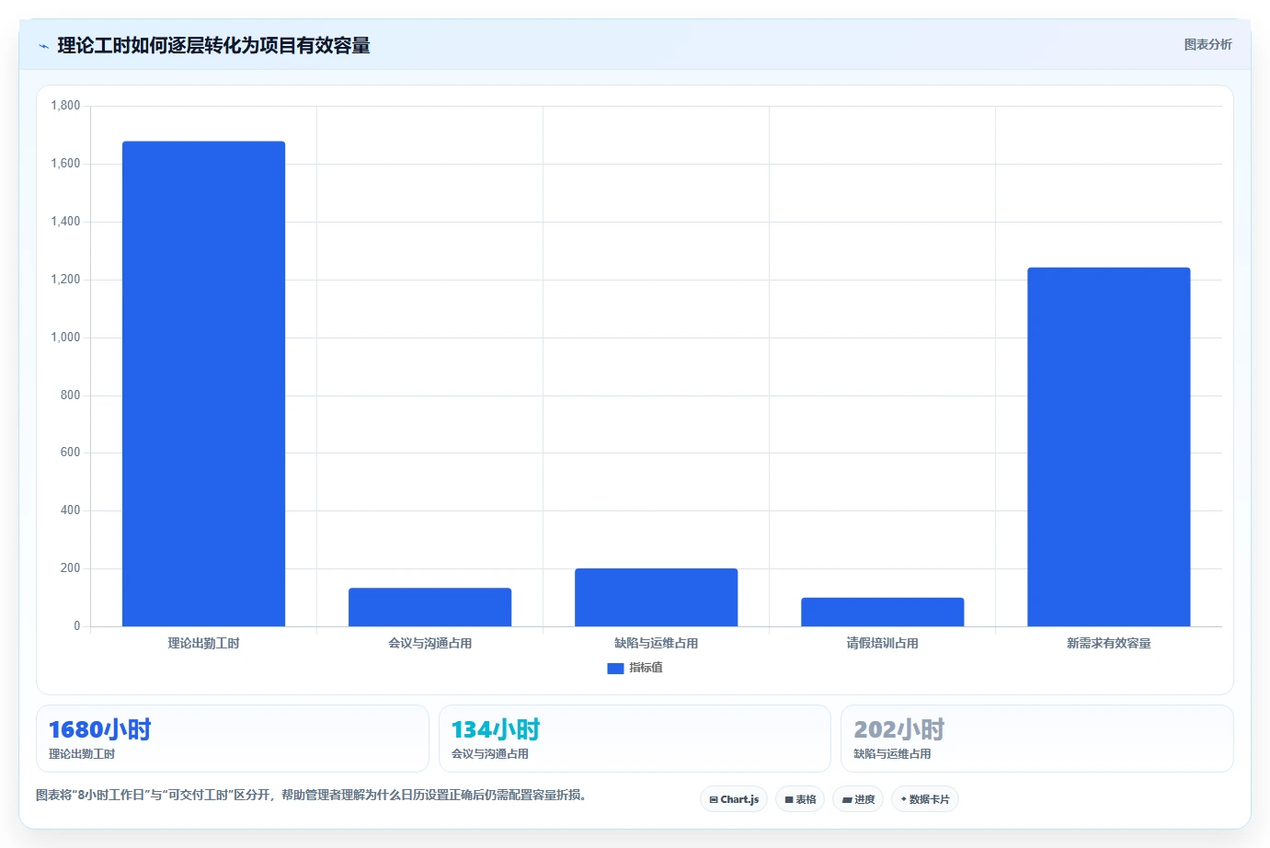The width and height of the screenshot is (1270, 848).
Task: Click the 新需求有效容量 bar
Action: coord(1108,447)
